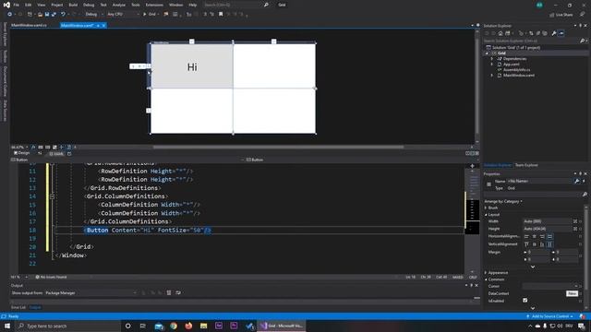Click the Events lightning icon in Properties
The width and height of the screenshot is (591, 332).
point(584,181)
